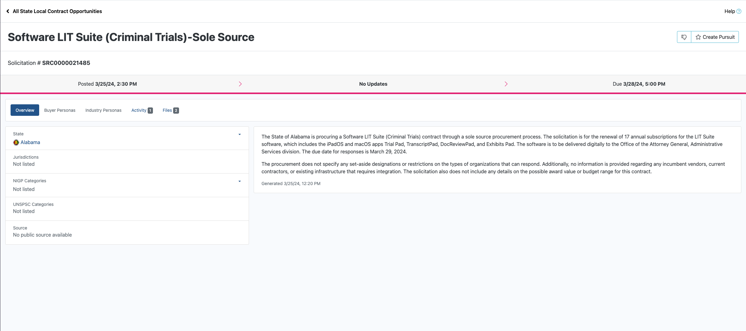This screenshot has height=331, width=746.
Task: Click the Create Pursuit star button
Action: pos(715,37)
